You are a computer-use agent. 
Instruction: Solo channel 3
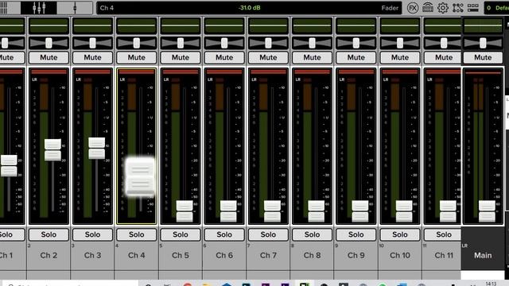92,234
